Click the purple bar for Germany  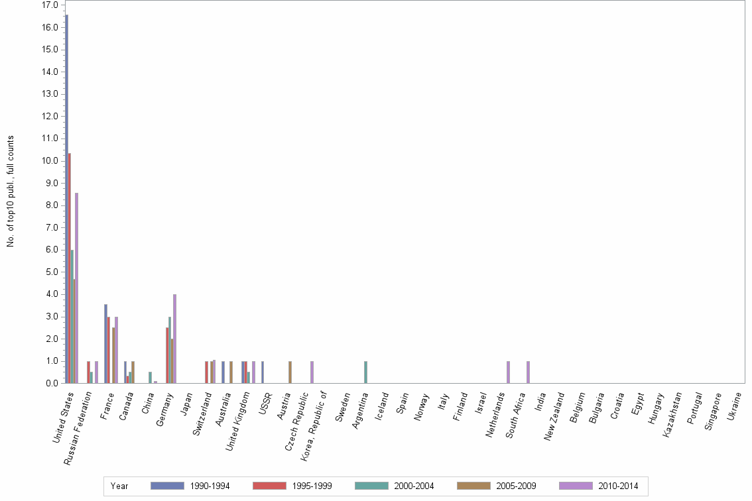[x=174, y=338]
